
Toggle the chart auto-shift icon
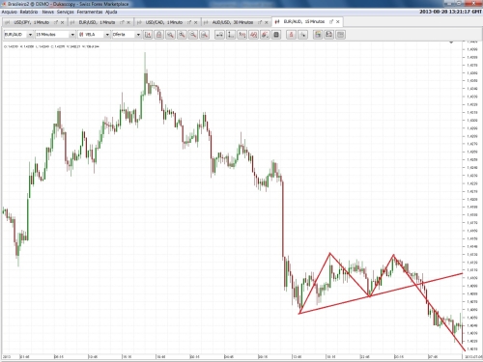pos(148,35)
